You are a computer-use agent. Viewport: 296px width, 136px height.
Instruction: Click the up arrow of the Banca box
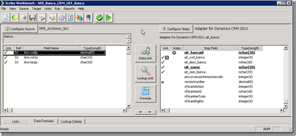pyautogui.click(x=129, y=37)
